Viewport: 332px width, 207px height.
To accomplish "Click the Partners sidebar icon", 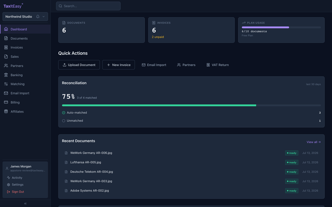I will pos(6,66).
